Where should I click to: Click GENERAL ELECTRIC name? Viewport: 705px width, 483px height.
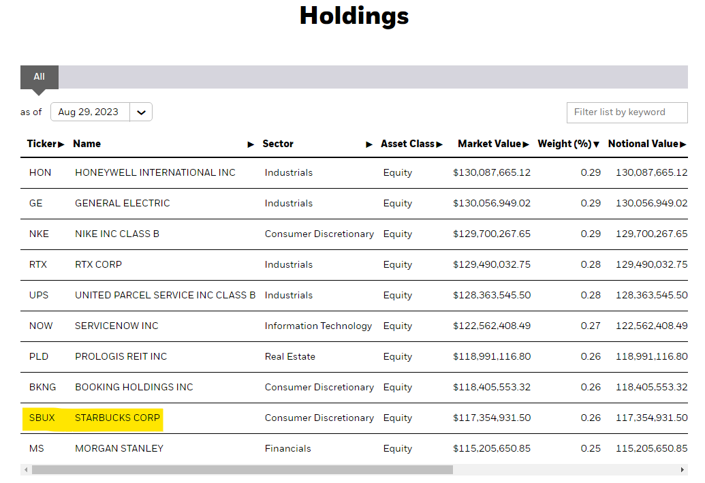(123, 203)
